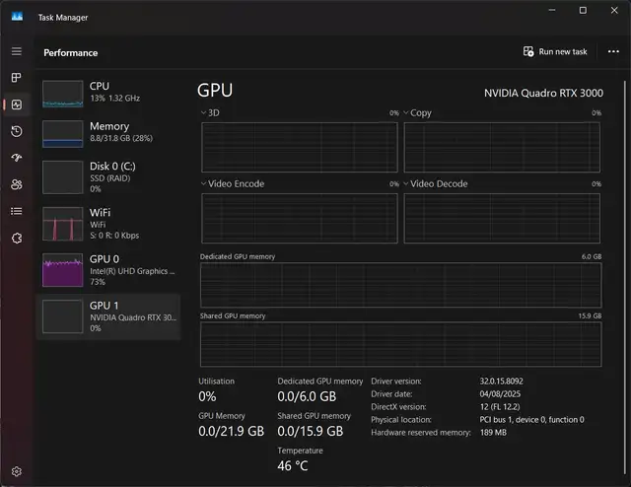Open the three-dot more options menu

coord(613,51)
